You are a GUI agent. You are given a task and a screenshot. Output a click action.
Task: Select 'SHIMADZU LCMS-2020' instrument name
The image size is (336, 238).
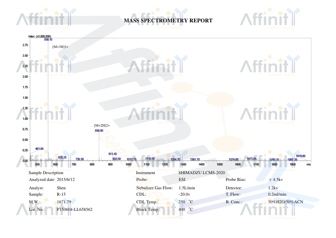(x=202, y=173)
